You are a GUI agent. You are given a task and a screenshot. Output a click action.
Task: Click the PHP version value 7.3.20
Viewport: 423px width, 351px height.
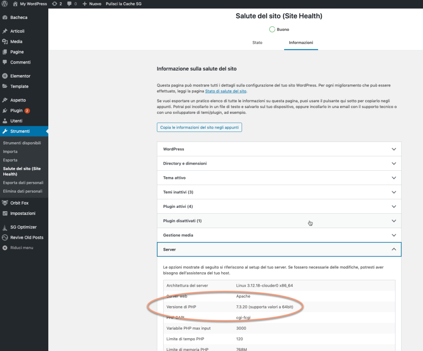[x=265, y=307]
